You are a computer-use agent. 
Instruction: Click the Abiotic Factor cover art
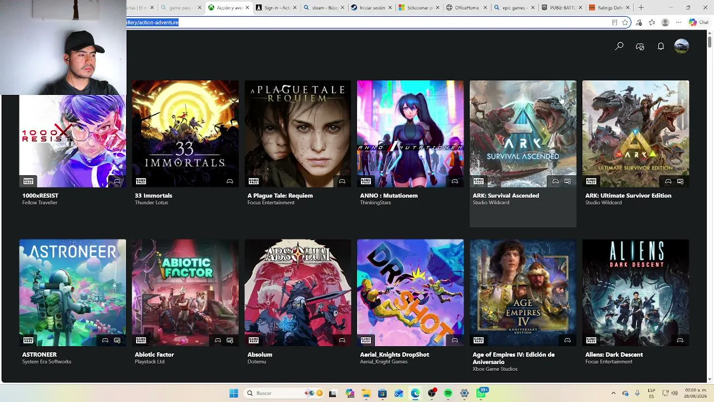pyautogui.click(x=185, y=293)
